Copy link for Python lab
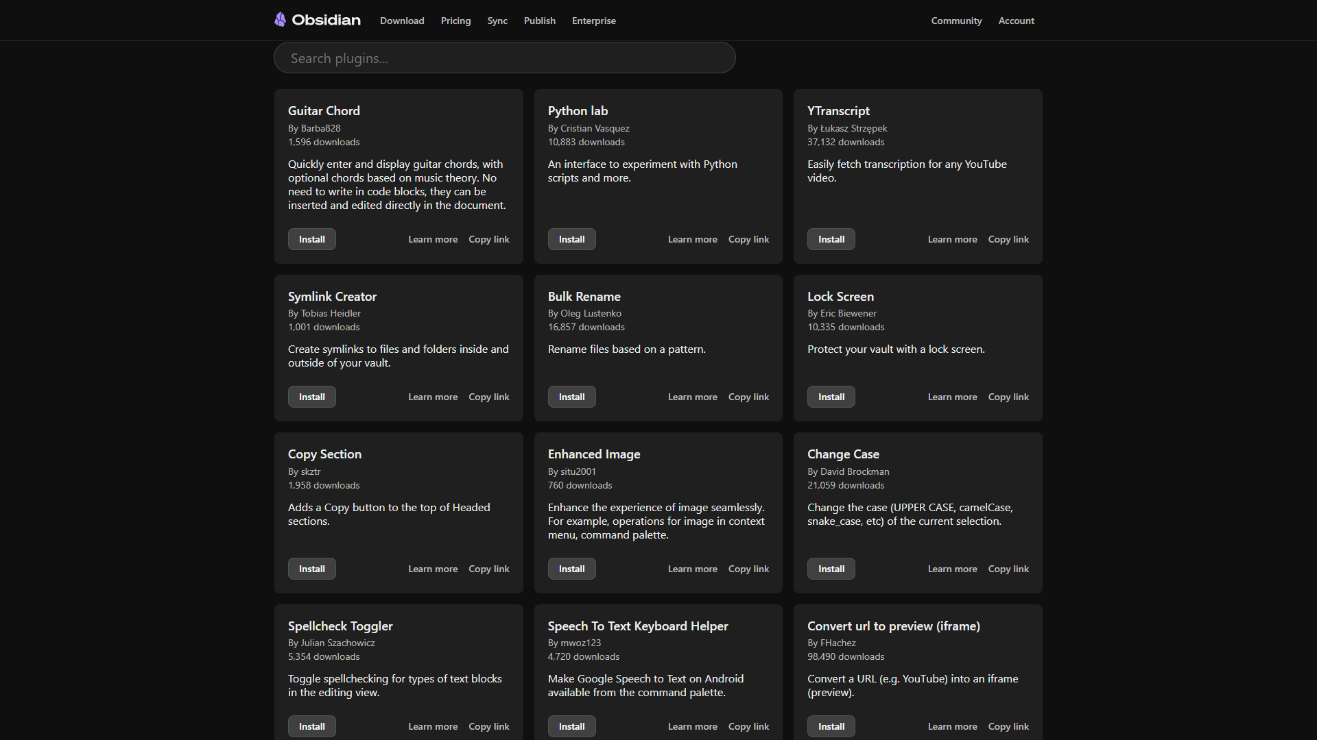 [x=749, y=239]
